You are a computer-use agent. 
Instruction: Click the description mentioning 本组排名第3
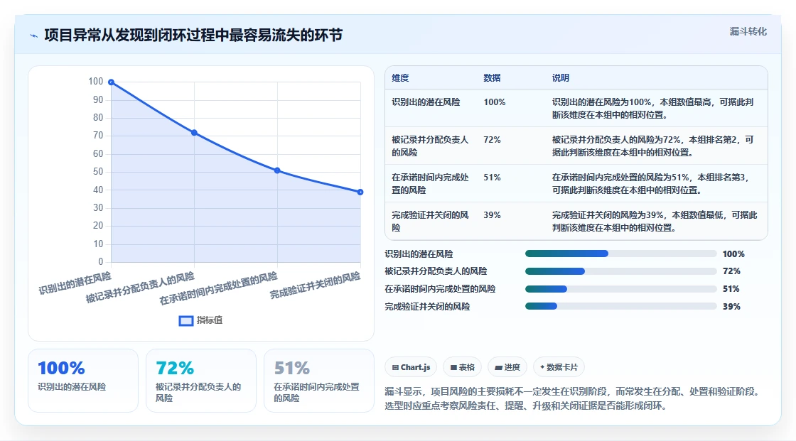(651, 183)
